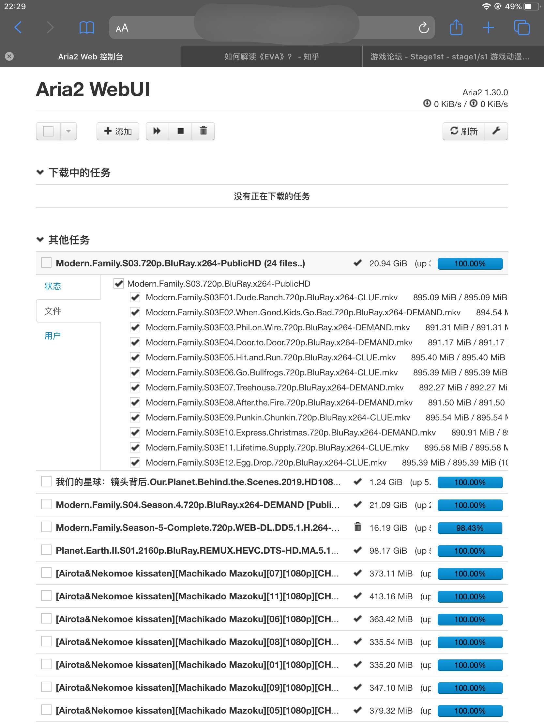Click status checkmark on Machikado Mazoku [05] row
This screenshot has height=726, width=544.
358,710
